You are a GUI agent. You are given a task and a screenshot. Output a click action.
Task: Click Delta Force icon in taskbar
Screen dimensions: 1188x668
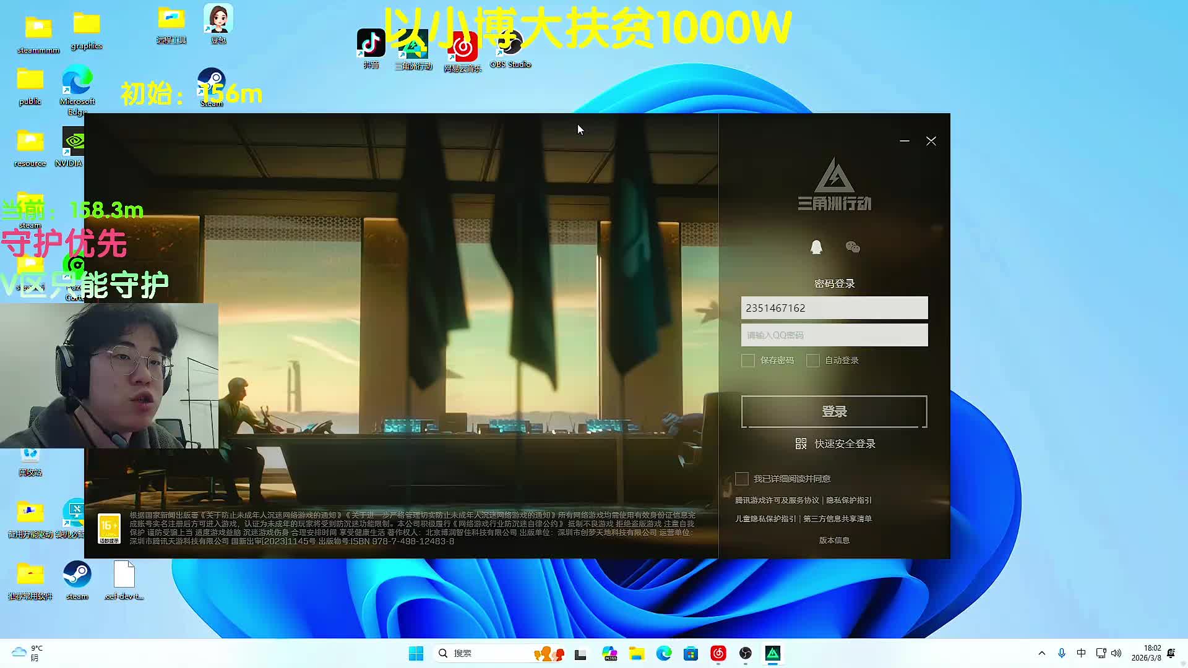[773, 653]
